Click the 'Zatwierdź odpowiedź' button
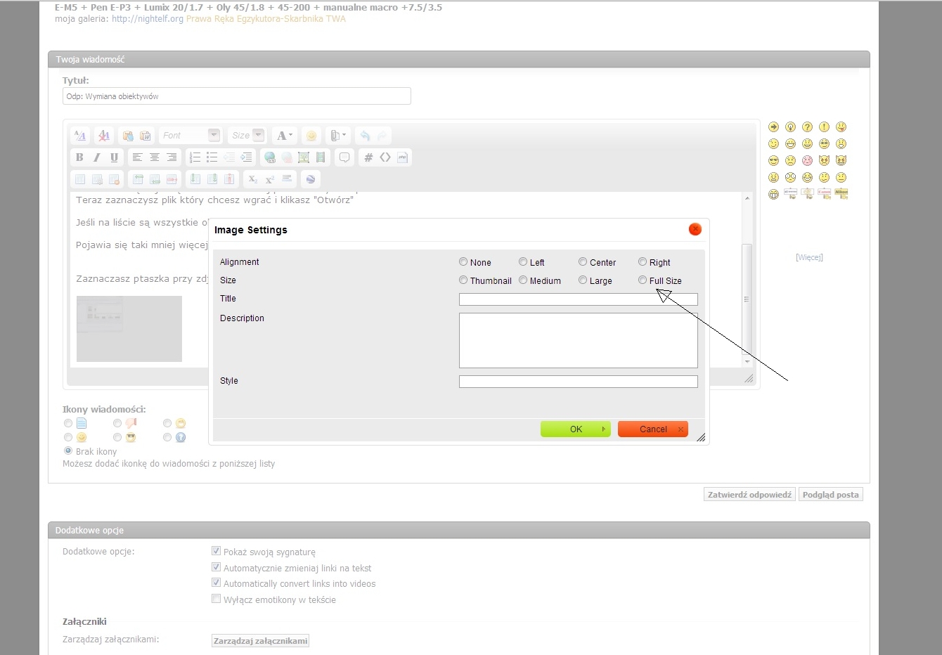 [749, 495]
